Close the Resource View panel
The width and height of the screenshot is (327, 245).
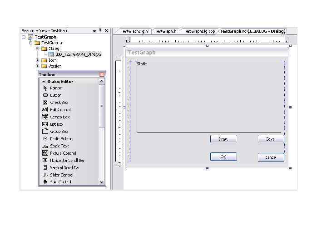click(x=107, y=30)
